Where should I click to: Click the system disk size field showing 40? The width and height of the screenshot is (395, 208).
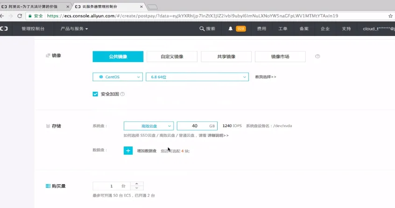[x=197, y=126]
